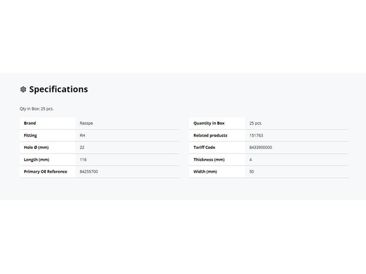Select the RH fitting value
The image size is (366, 274).
coord(83,136)
